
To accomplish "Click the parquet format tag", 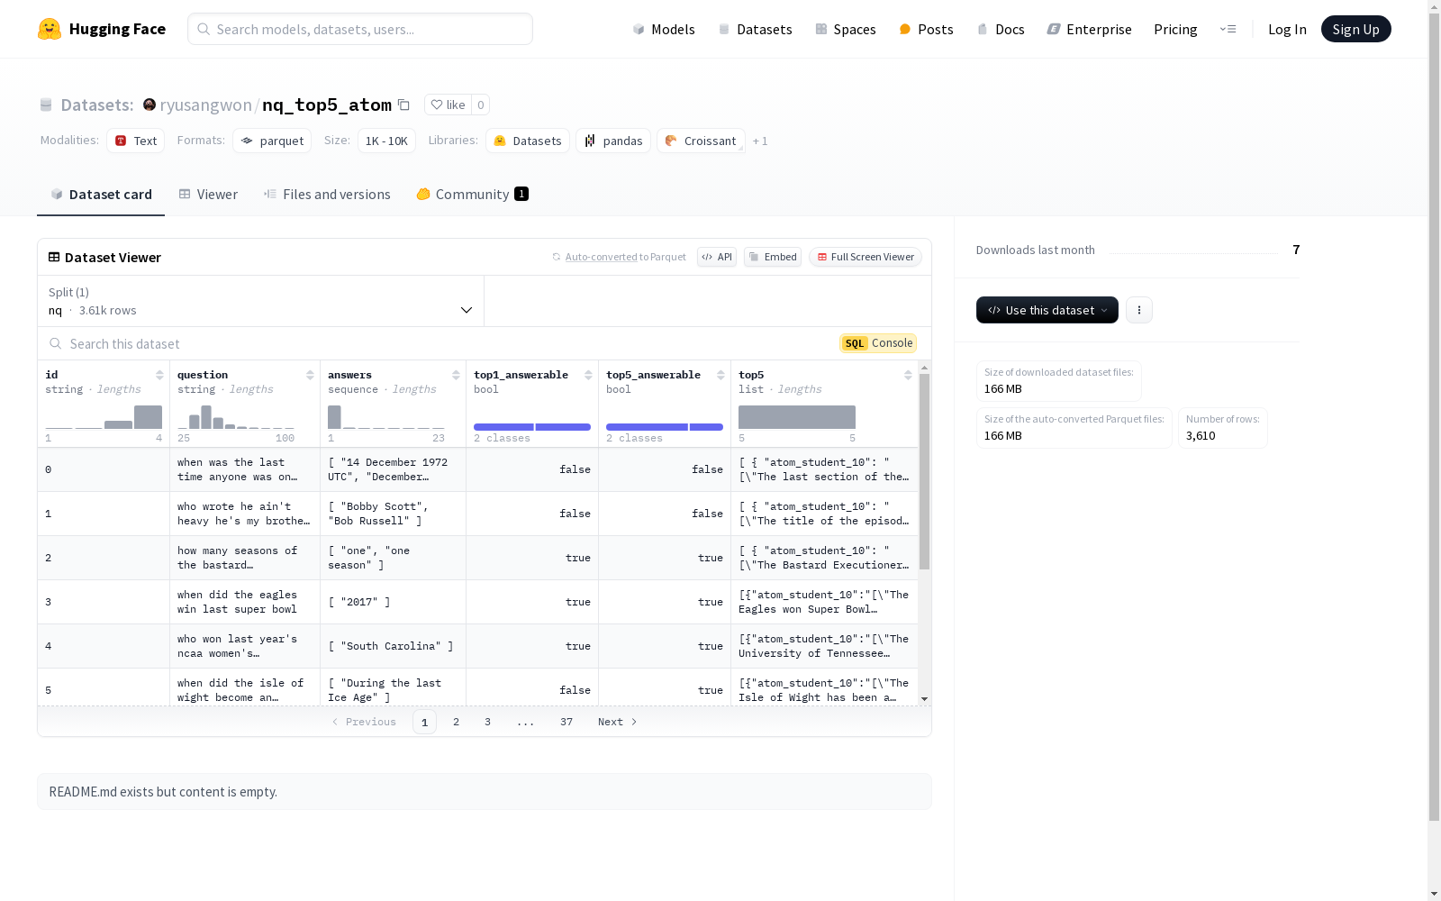I will click(272, 141).
